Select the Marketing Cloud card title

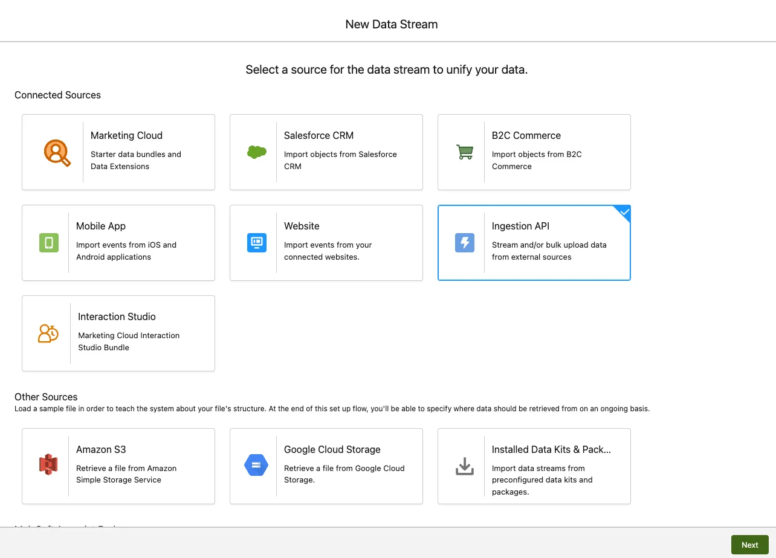tap(126, 135)
